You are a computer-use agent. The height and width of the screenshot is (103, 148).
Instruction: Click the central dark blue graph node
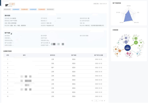click(x=127, y=48)
